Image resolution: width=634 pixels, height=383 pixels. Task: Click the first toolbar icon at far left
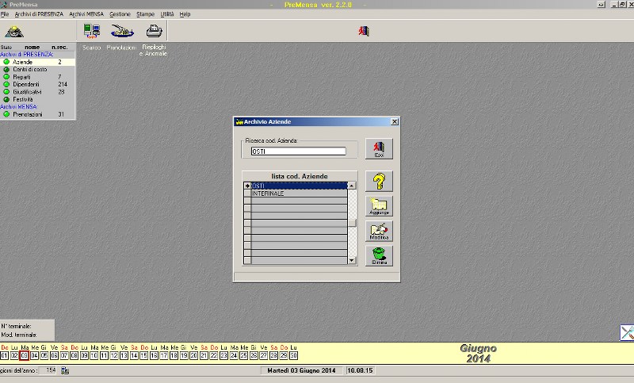(14, 32)
